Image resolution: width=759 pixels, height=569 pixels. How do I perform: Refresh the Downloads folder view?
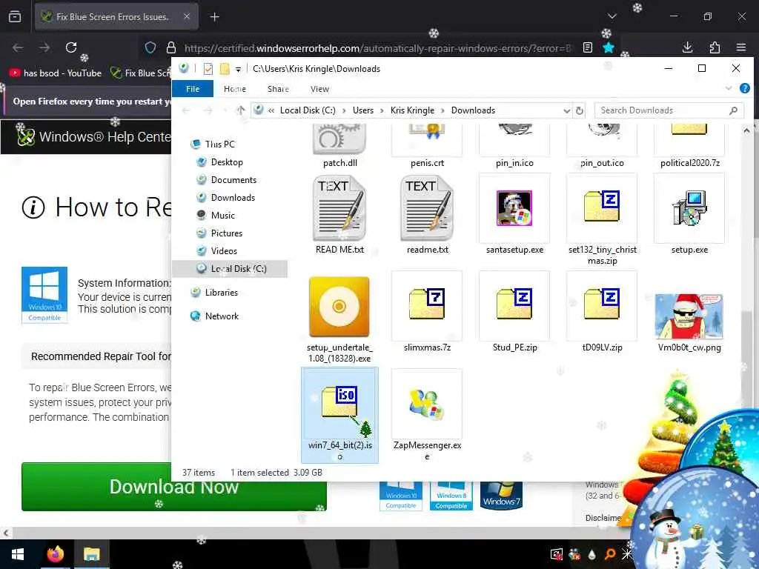tap(580, 111)
